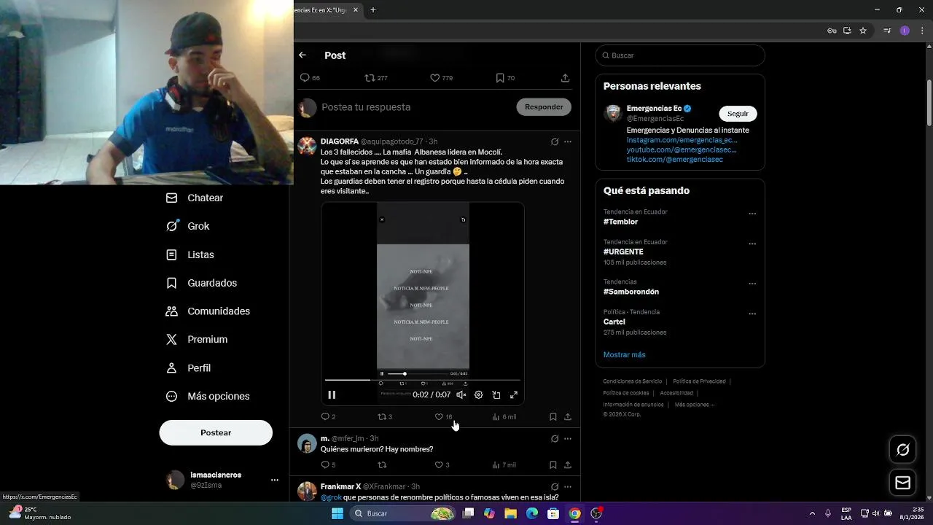
Task: Open the instagram.com/emergencias_ec link
Action: [682, 140]
